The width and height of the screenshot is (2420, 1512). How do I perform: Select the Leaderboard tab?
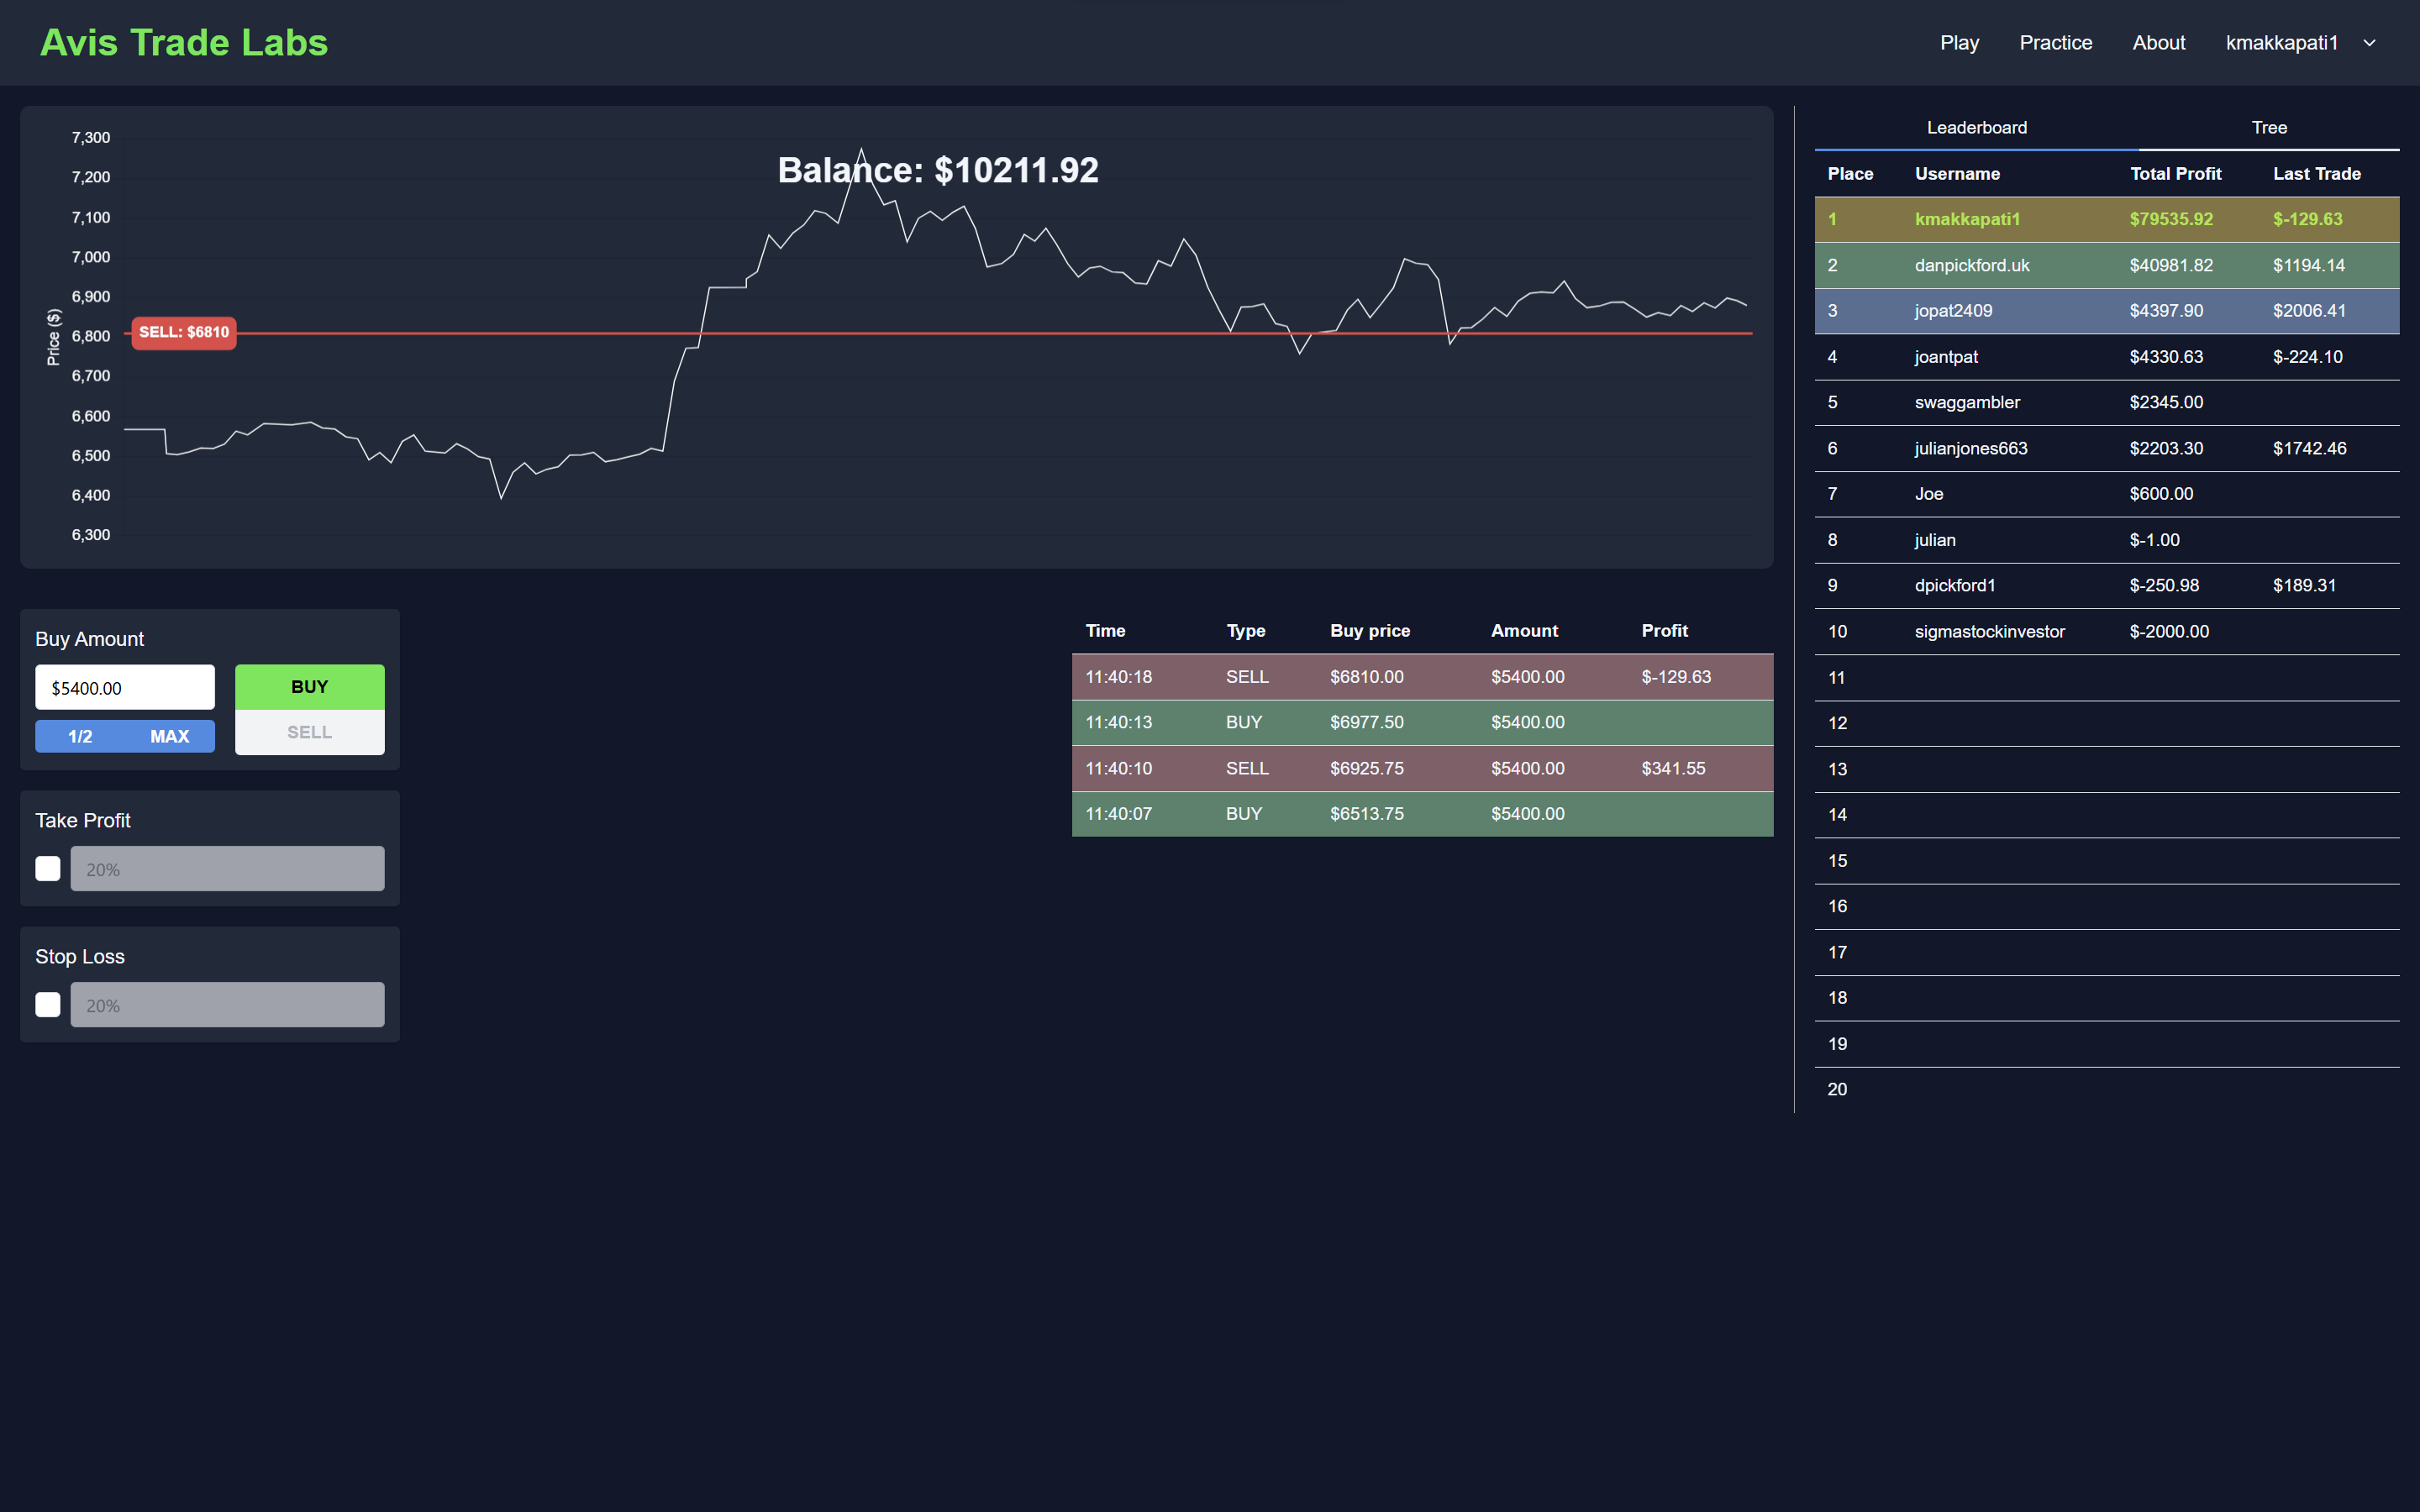(1976, 128)
